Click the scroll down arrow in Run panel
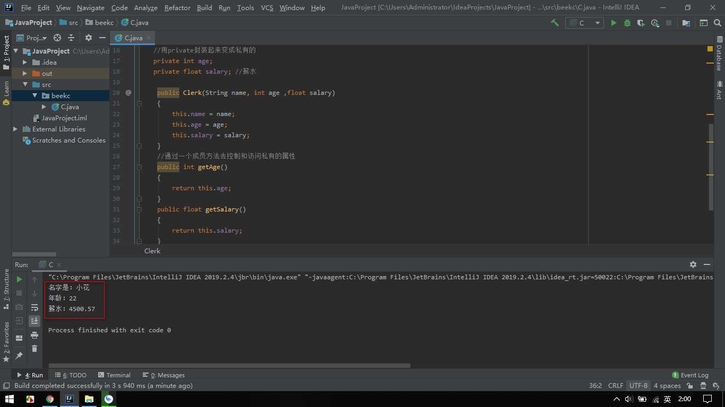This screenshot has width=725, height=407. 34,293
